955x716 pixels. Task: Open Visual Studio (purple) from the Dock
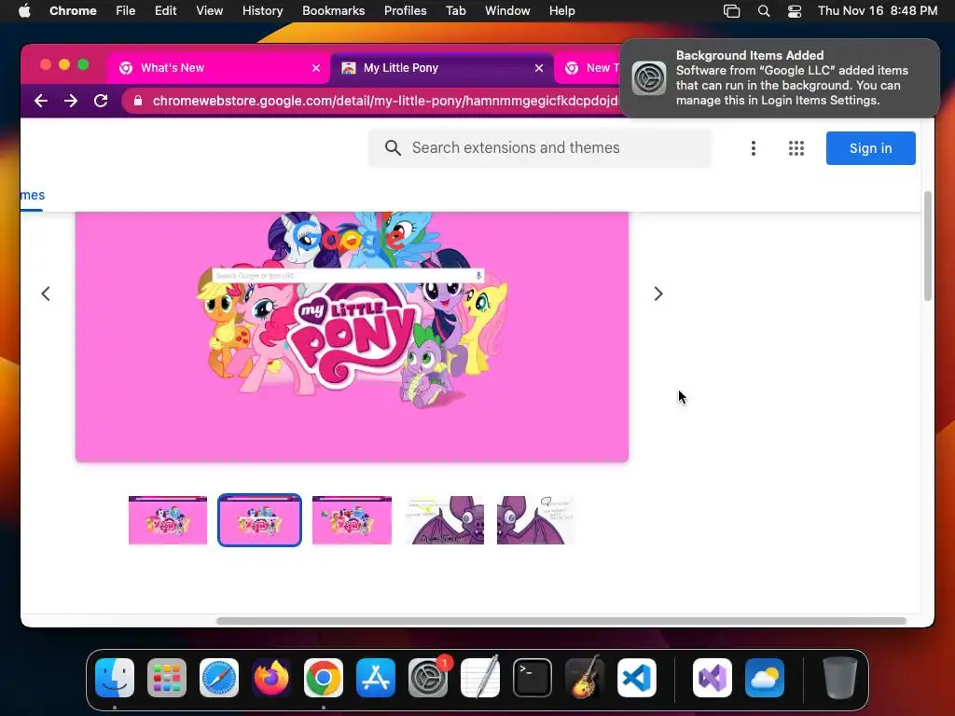coord(713,678)
